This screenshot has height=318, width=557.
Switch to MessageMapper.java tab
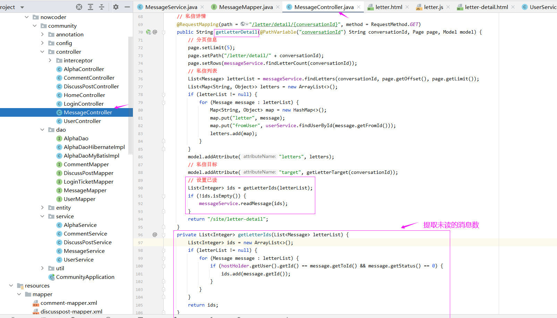pyautogui.click(x=246, y=7)
